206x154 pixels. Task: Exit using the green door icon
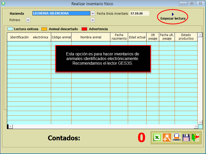click(195, 138)
